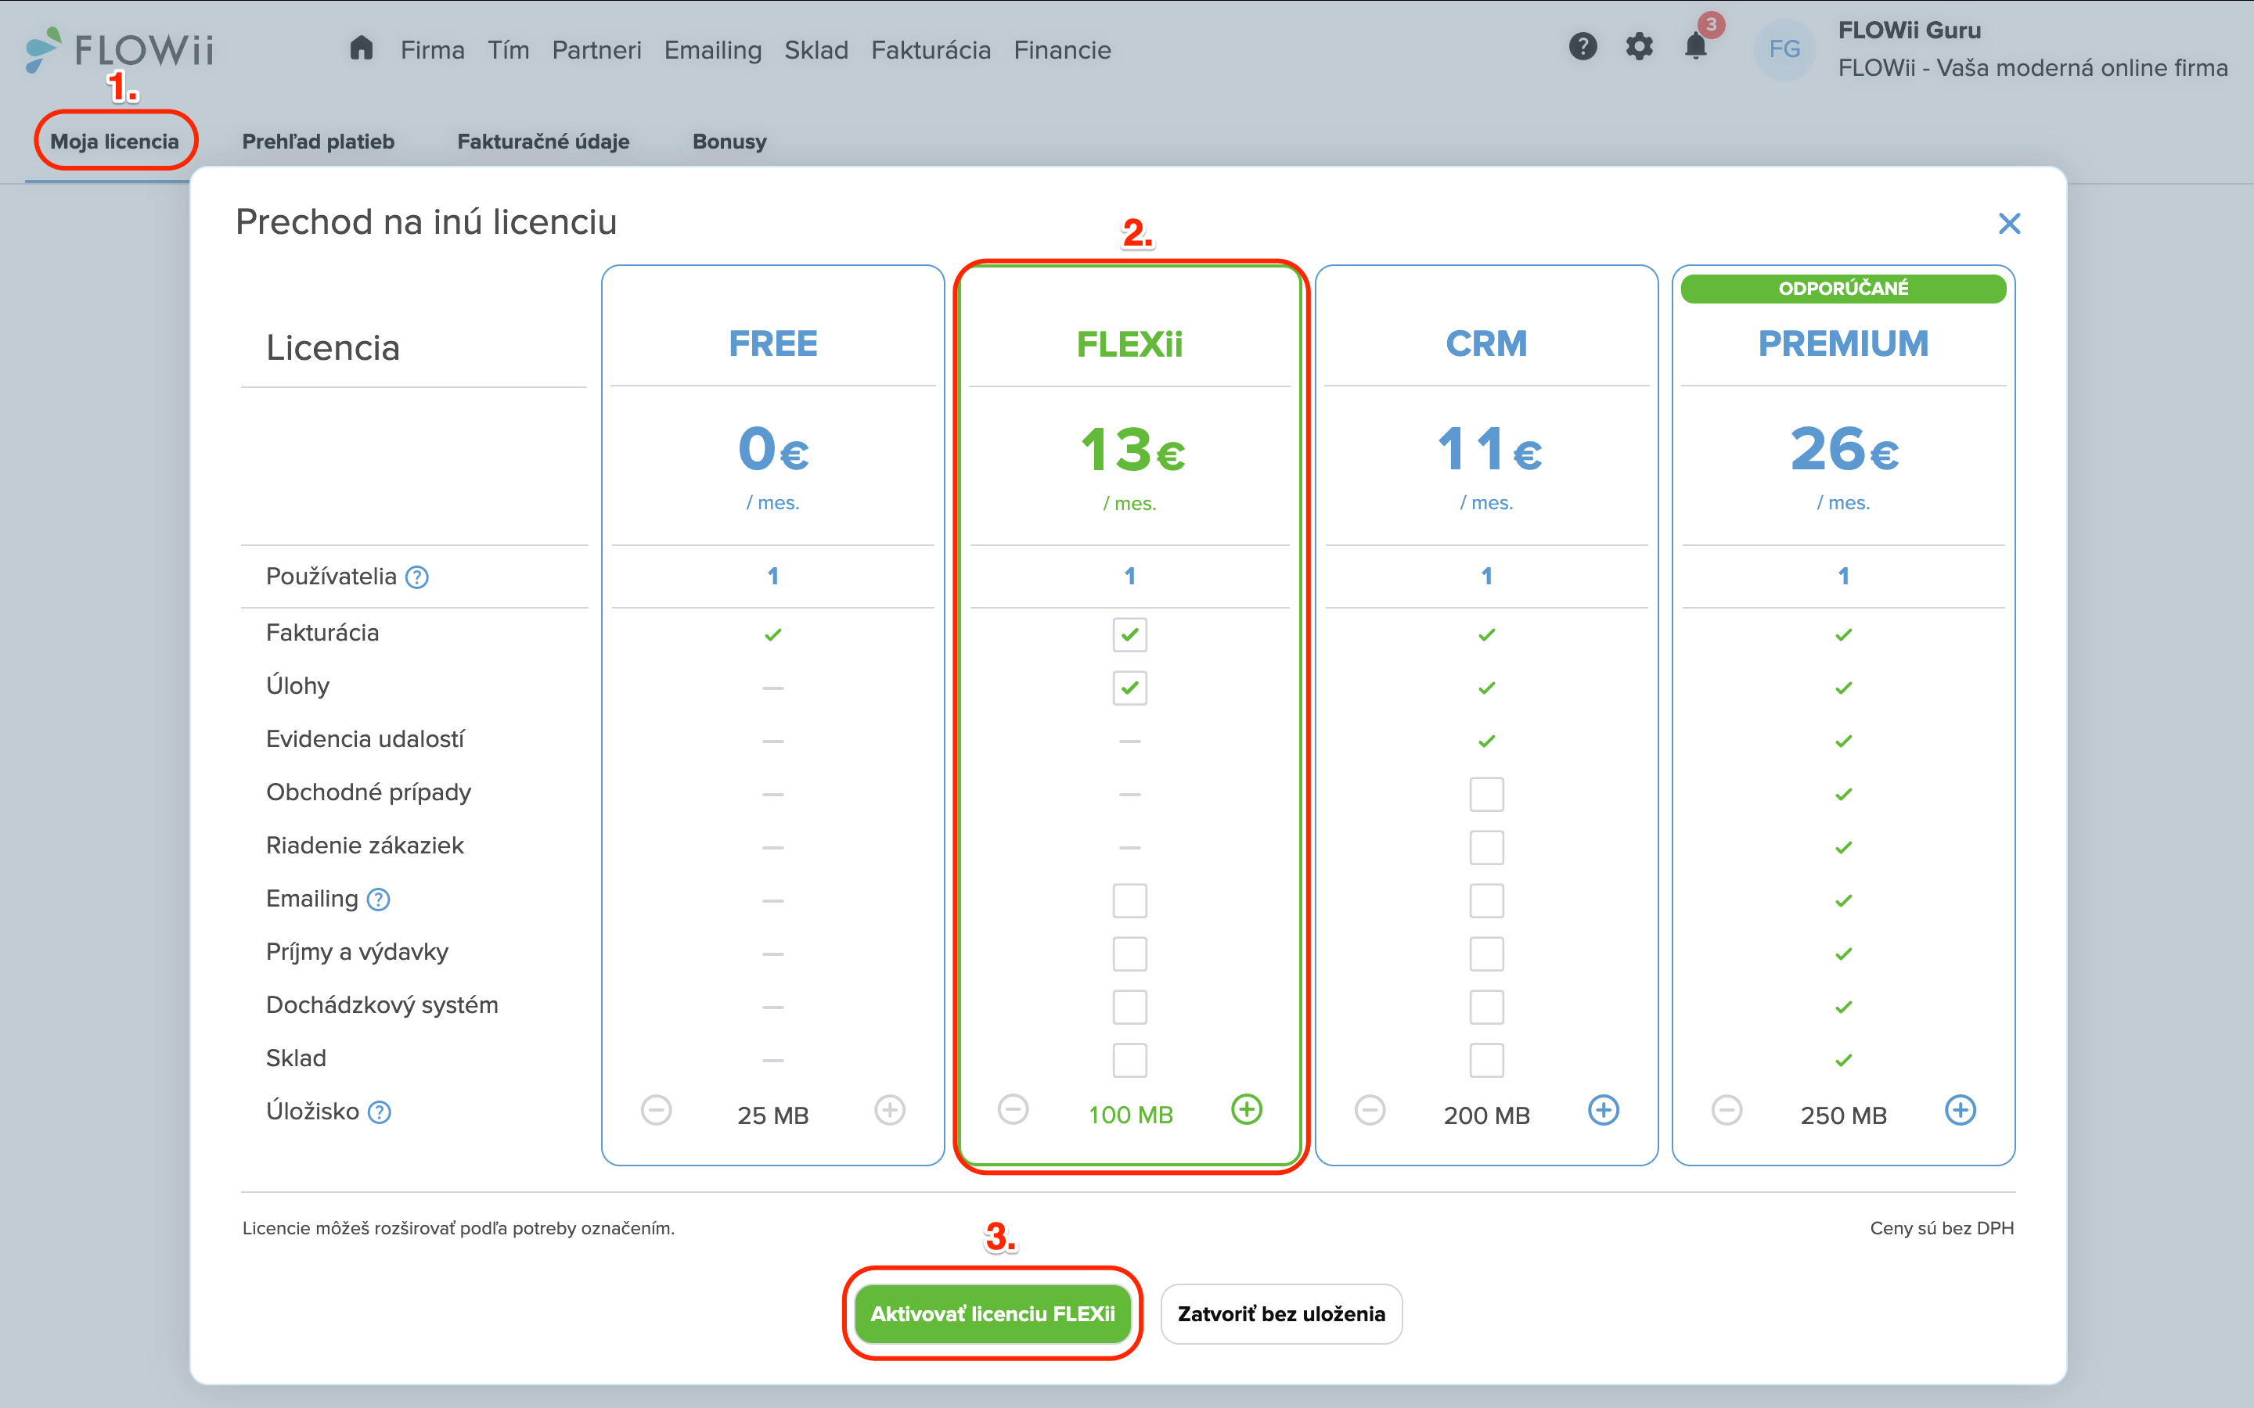This screenshot has height=1408, width=2254.
Task: Decrease storage in the CRM plan
Action: coord(1369,1110)
